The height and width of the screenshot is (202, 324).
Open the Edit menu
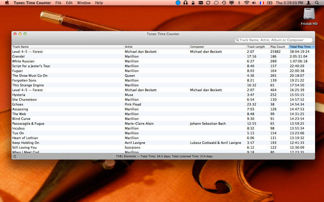pyautogui.click(x=69, y=3)
